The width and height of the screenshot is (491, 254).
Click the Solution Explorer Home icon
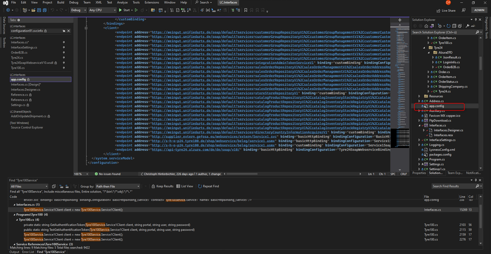[x=426, y=26]
